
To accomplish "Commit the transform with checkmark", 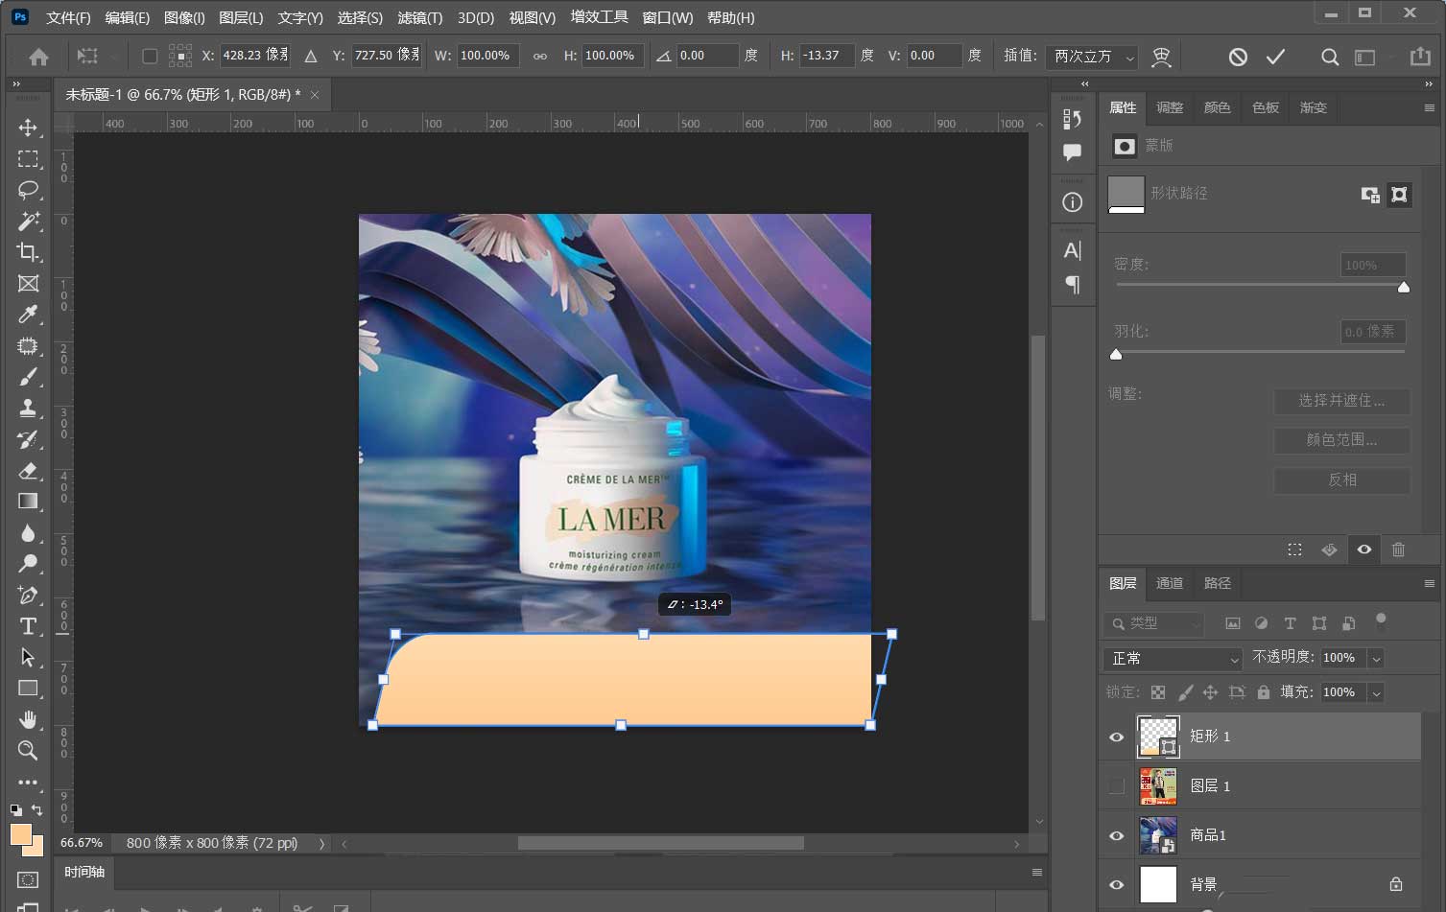I will point(1275,57).
